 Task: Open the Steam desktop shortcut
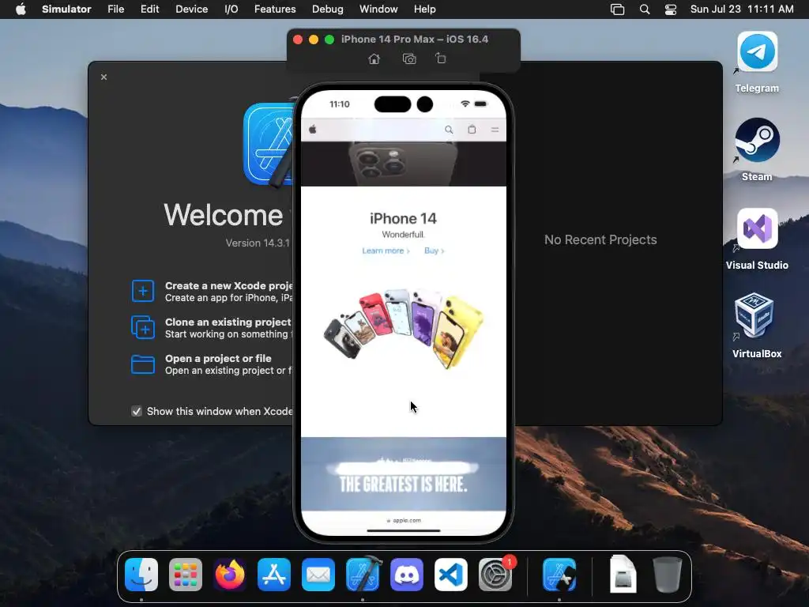(757, 140)
